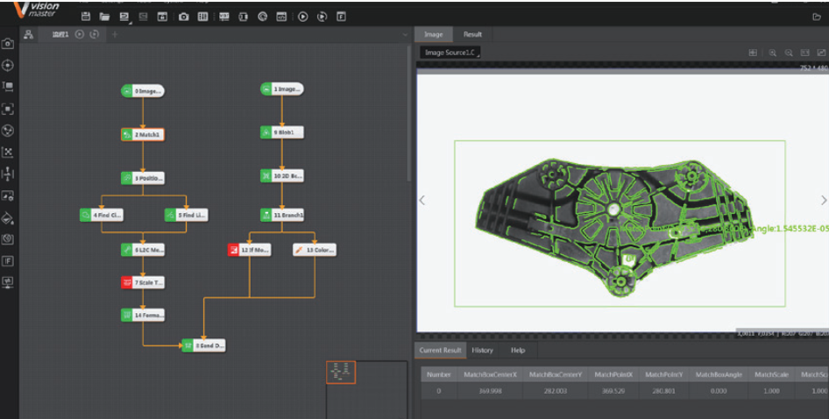
Task: Select the Image Processing tool in sidebar
Action: coord(7,195)
